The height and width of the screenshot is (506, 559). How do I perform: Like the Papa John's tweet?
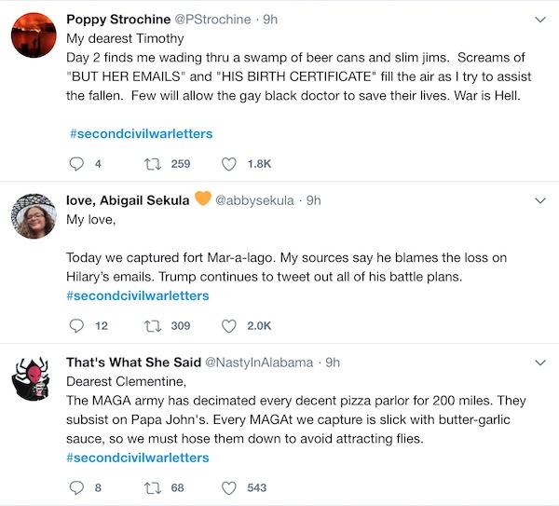pyautogui.click(x=228, y=487)
